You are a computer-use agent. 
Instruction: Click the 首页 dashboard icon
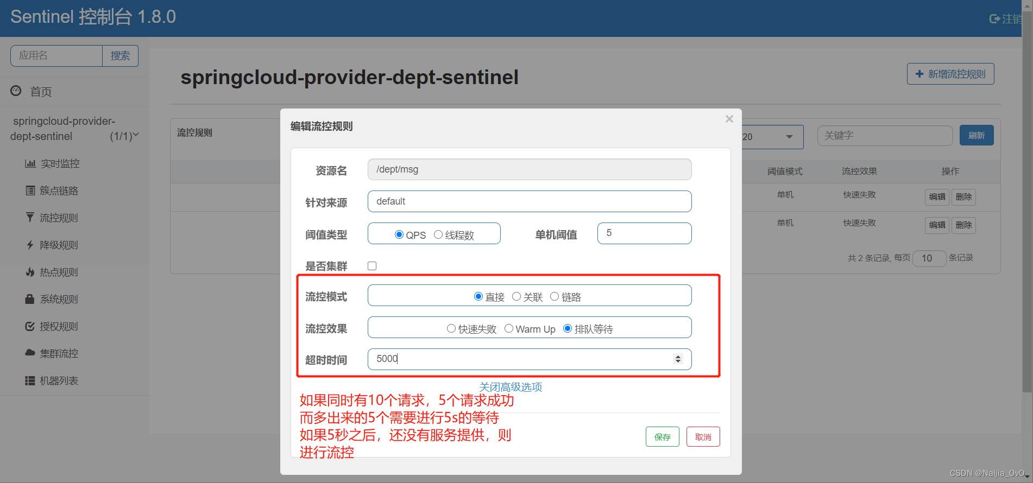coord(16,91)
